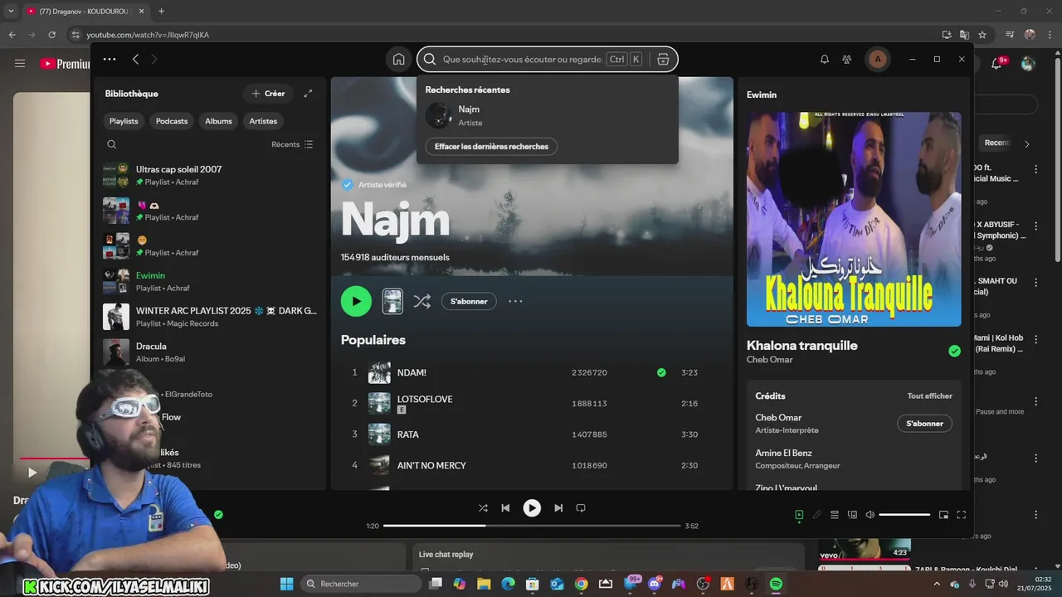1062x597 pixels.
Task: Open Khalouna Tranquille cover art
Action: coord(854,219)
